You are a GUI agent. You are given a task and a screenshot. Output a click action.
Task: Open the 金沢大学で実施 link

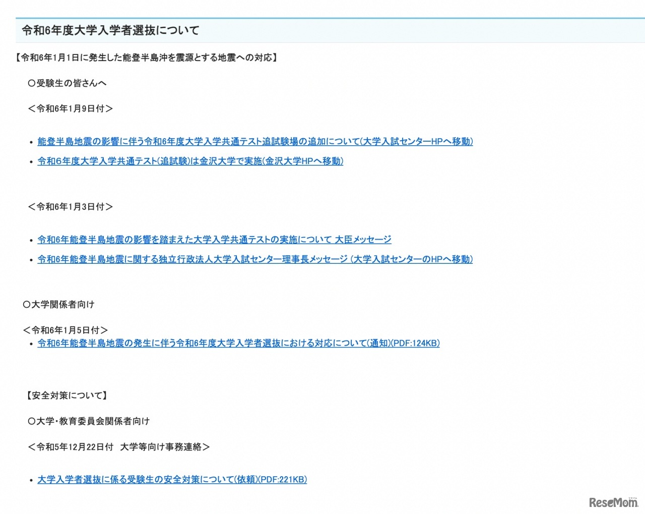(190, 161)
